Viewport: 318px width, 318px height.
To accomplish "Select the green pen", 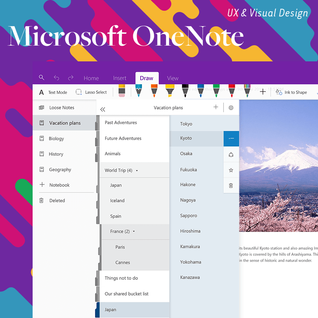I will (x=216, y=91).
